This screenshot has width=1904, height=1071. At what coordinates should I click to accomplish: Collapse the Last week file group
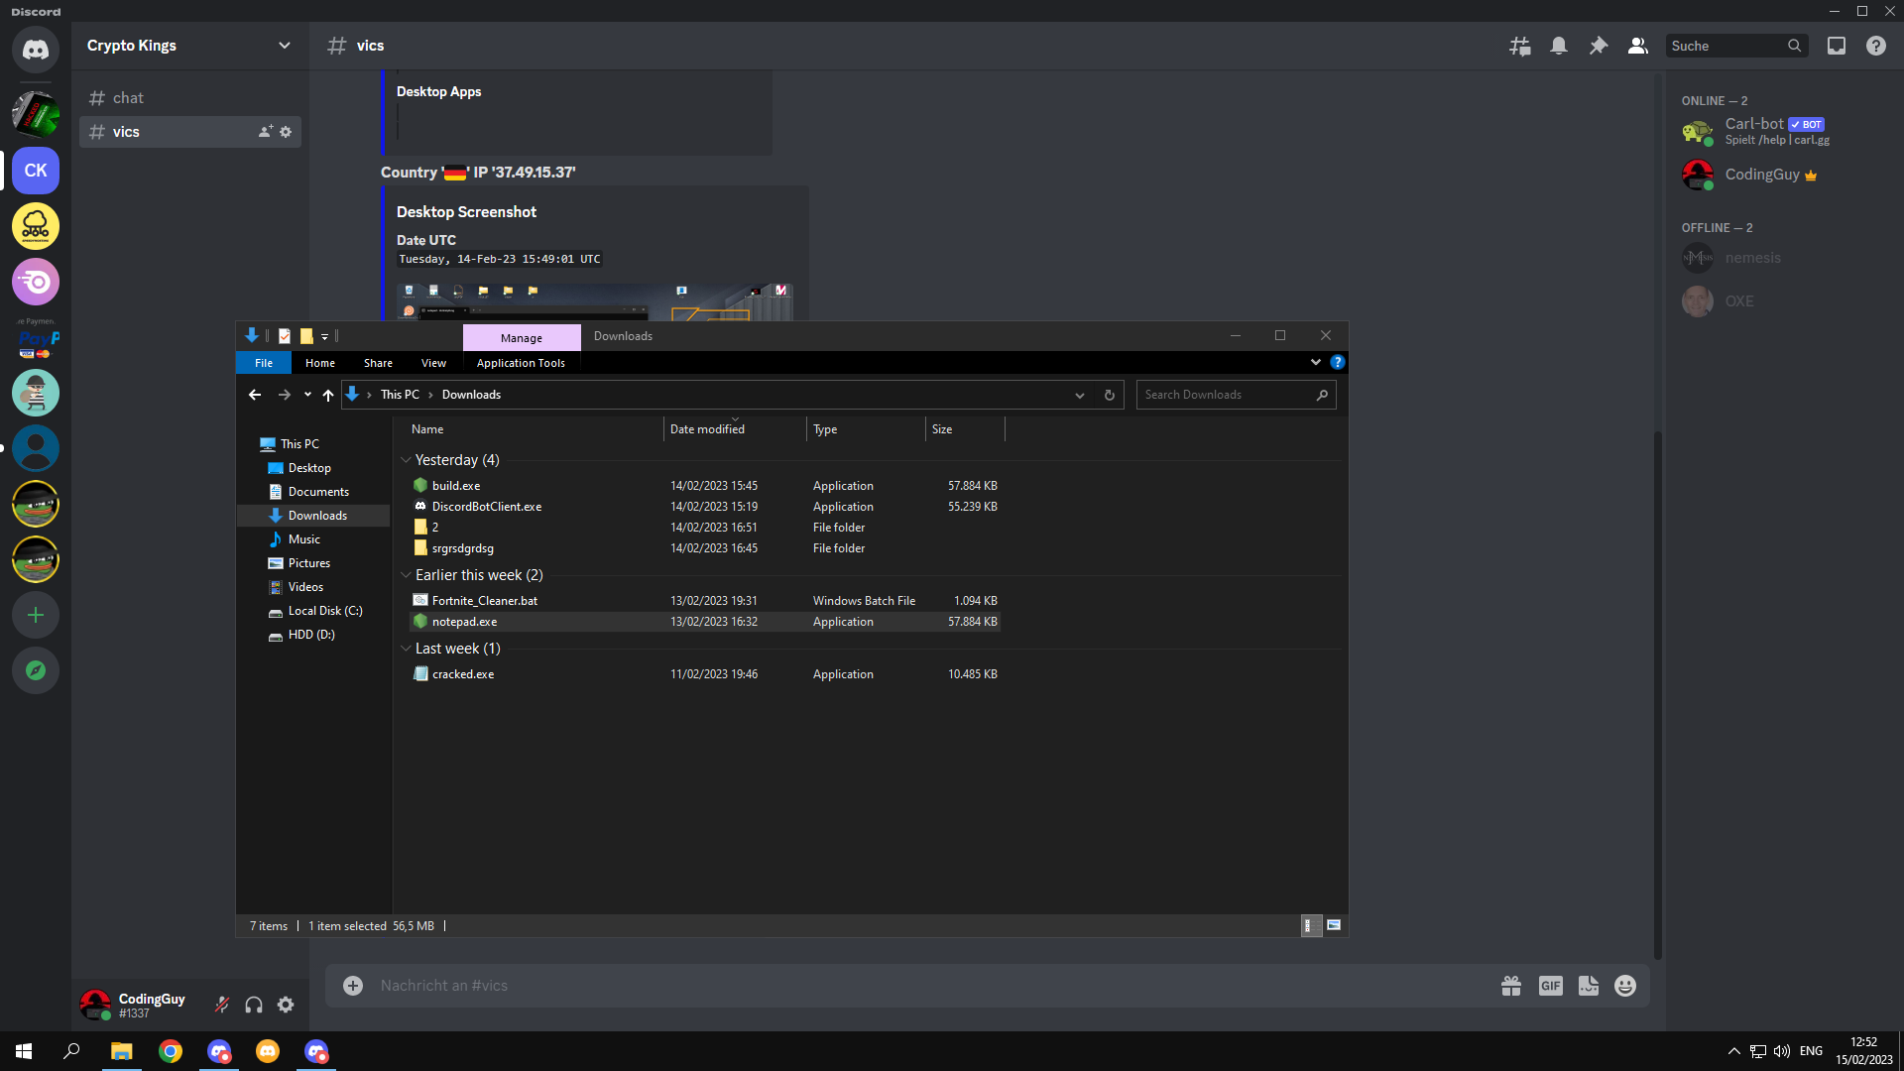[406, 649]
